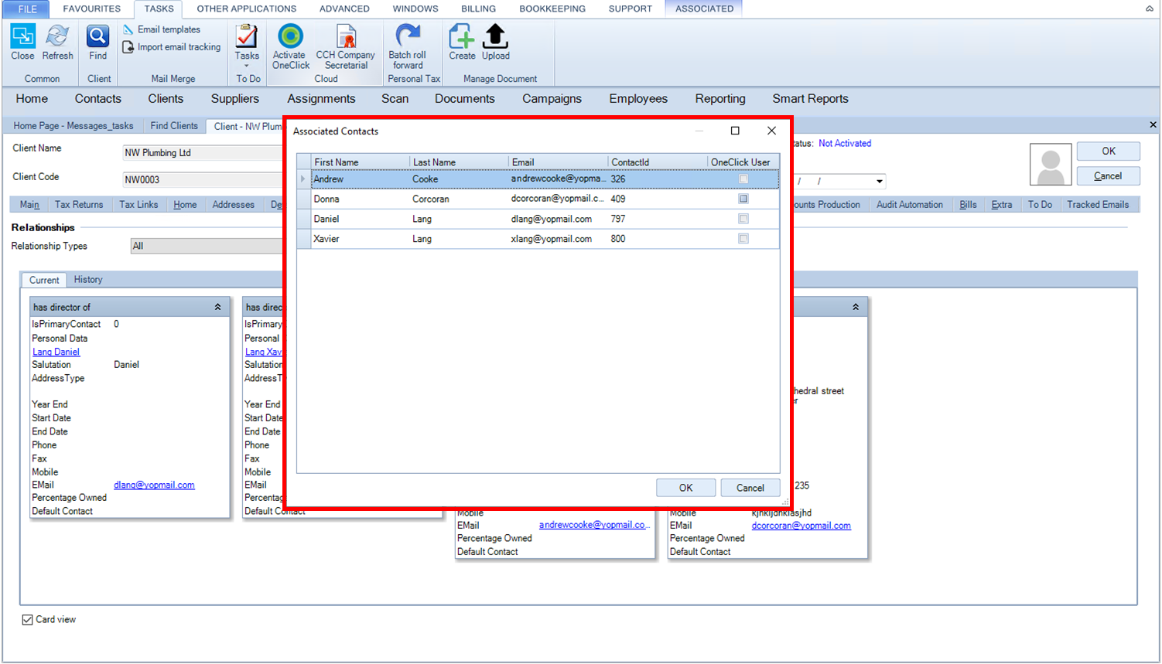
Task: Confirm Associated Contacts dialog with OK
Action: point(685,488)
